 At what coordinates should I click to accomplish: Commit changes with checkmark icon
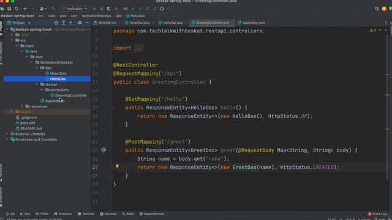point(140,9)
